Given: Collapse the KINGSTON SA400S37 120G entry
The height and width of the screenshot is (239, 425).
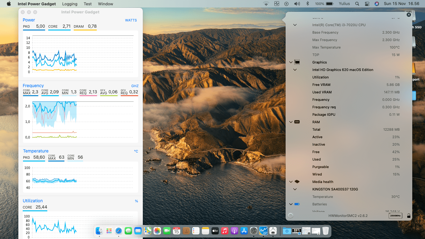Looking at the screenshot, I should click(295, 189).
